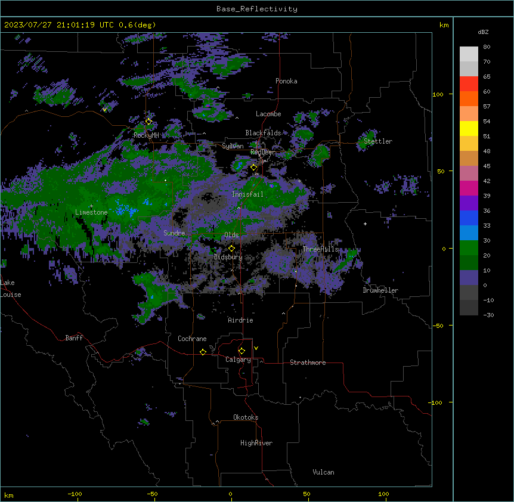Click the Cochrane label
The width and height of the screenshot is (514, 502).
(192, 339)
